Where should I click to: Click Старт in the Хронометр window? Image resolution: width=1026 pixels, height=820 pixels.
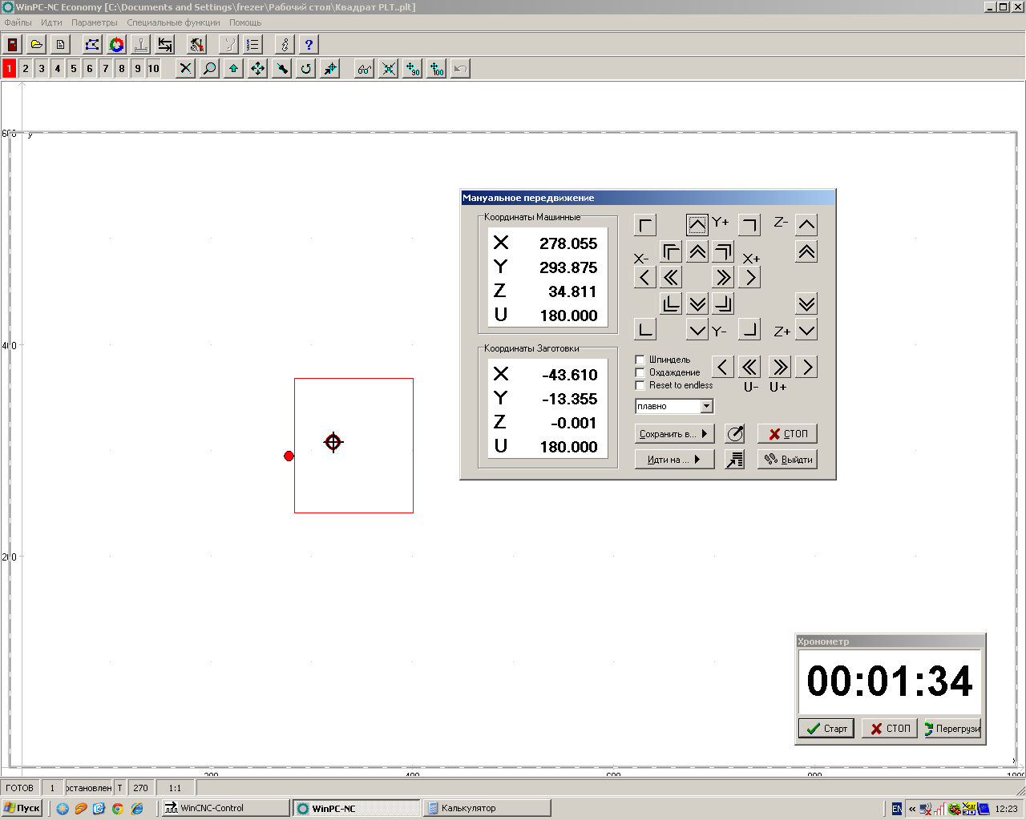click(826, 729)
